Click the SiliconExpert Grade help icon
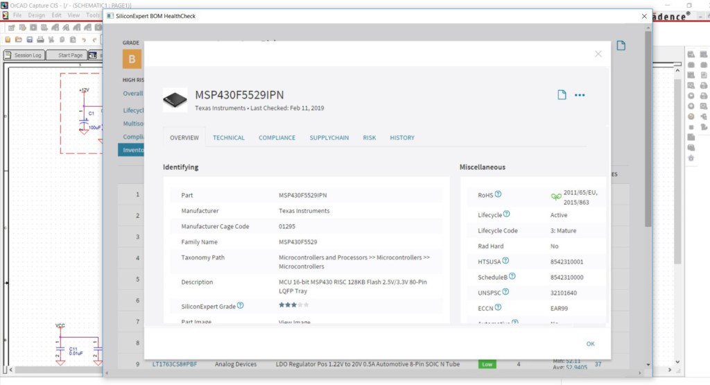 [x=240, y=305]
